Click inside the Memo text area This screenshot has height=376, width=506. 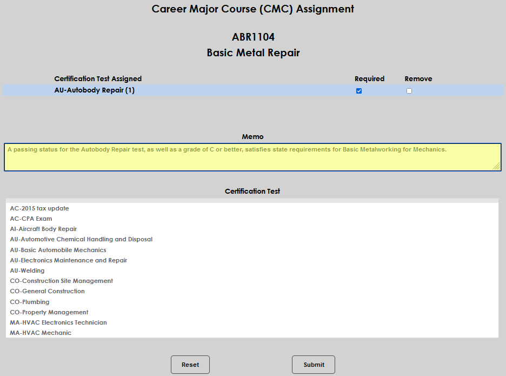(252, 157)
